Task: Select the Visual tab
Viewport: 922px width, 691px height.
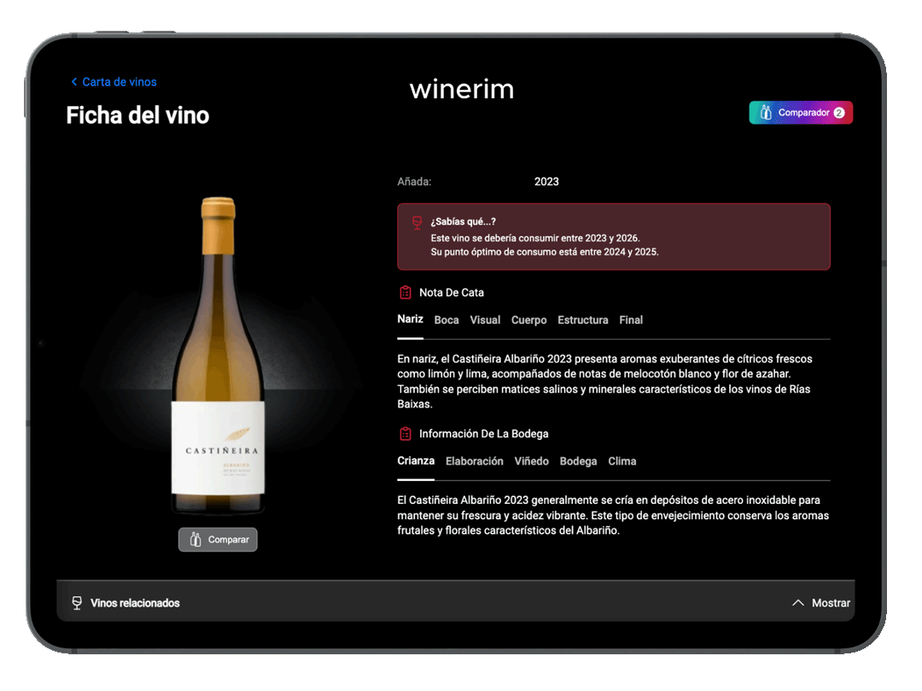Action: (x=485, y=320)
